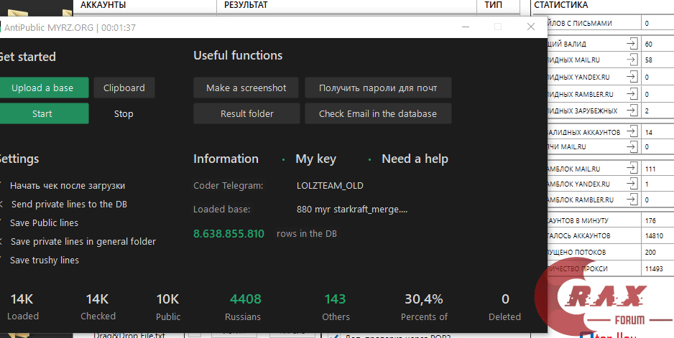Click the ЩИЙ ВАЛИД value 60

649,44
